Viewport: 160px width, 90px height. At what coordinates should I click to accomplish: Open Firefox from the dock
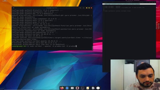point(62,88)
